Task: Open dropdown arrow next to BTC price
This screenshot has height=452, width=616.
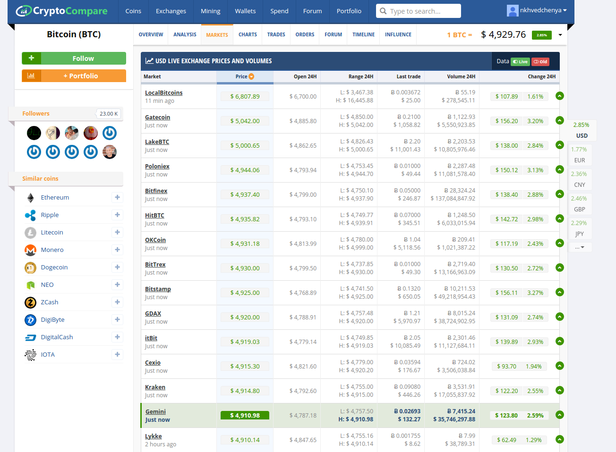Action: [x=560, y=35]
